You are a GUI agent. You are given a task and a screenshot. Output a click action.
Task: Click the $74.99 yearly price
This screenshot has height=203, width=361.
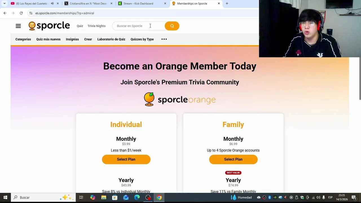point(233,185)
